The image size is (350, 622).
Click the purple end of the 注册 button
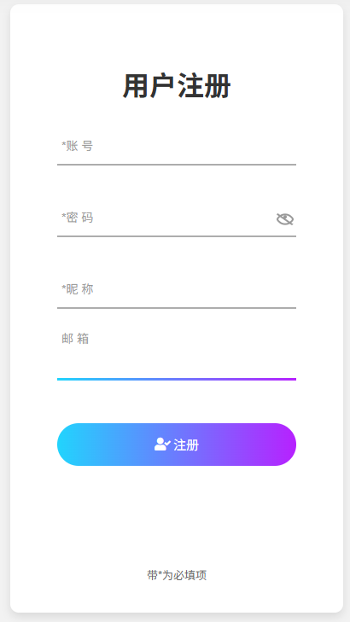(280, 445)
